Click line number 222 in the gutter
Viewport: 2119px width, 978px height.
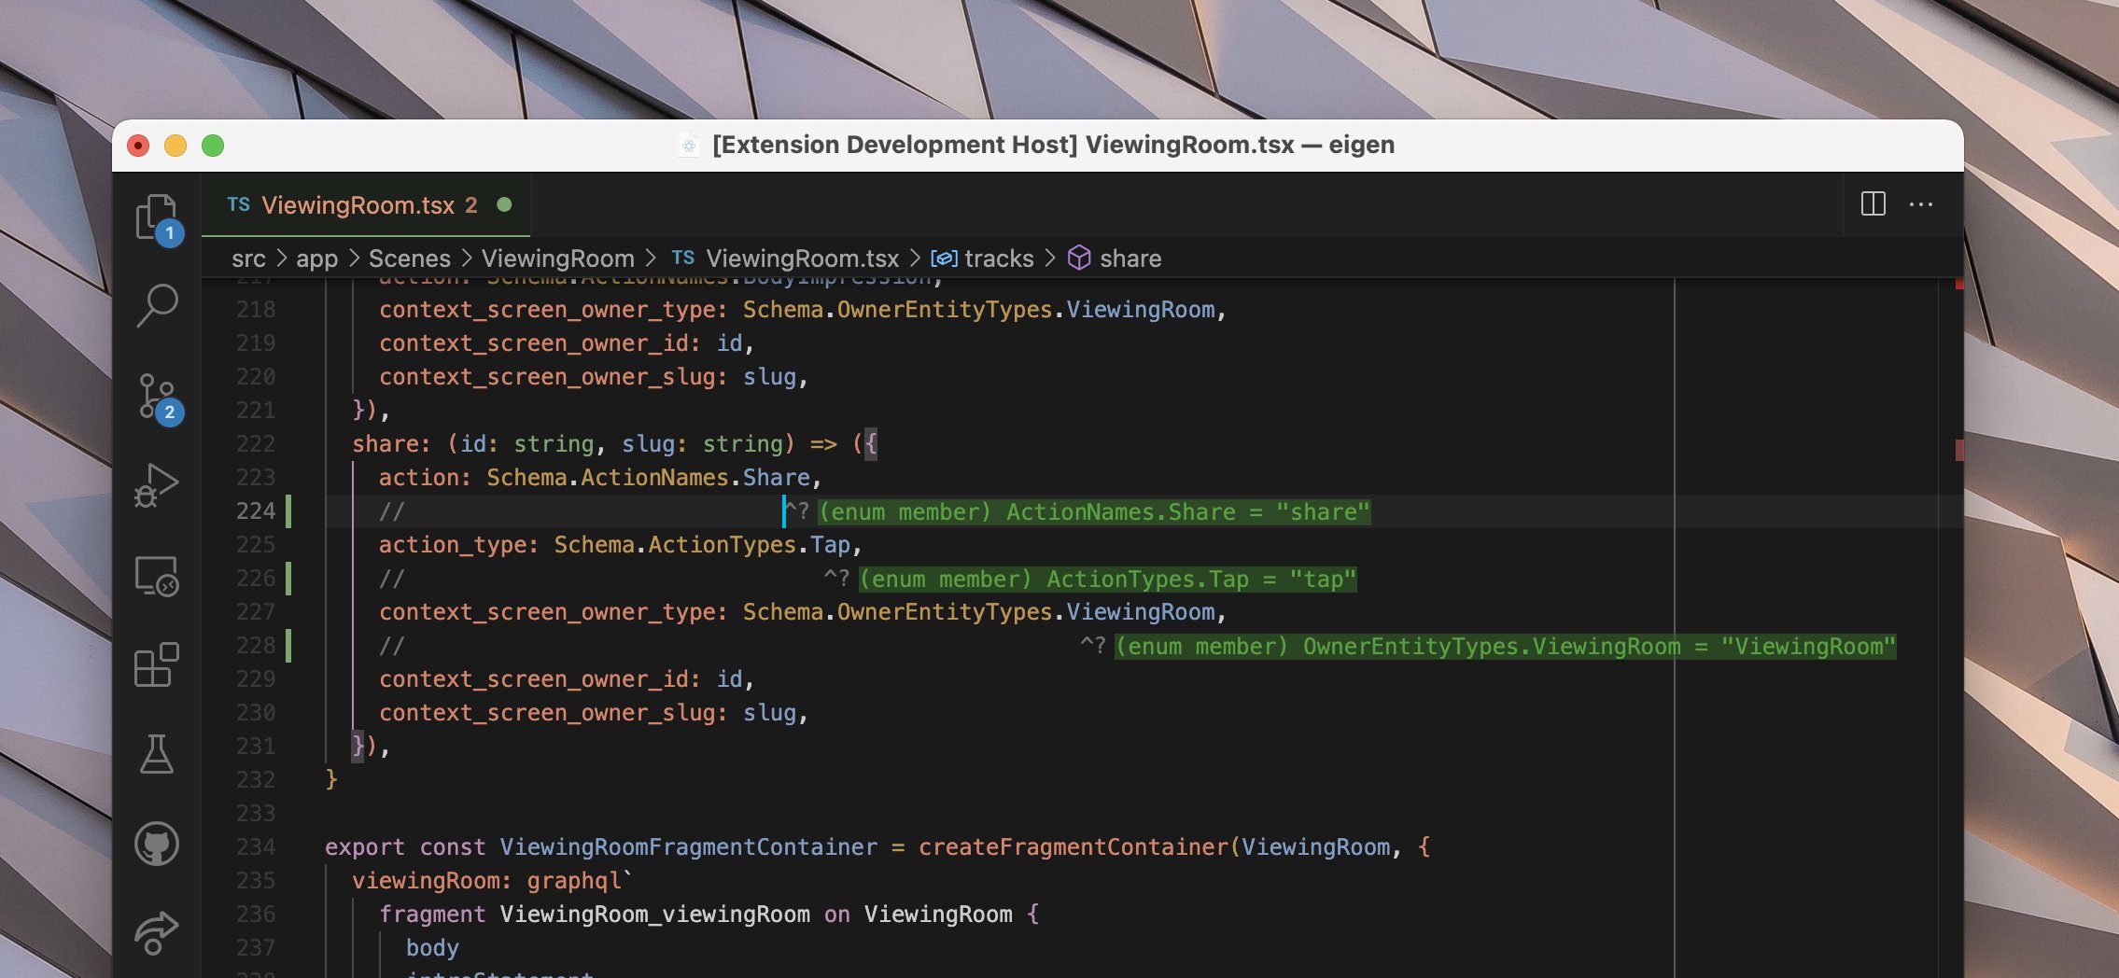point(256,444)
